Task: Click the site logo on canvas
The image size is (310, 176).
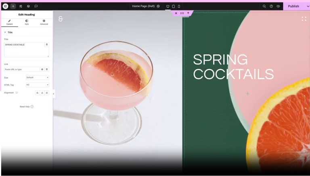Action: pos(61,19)
